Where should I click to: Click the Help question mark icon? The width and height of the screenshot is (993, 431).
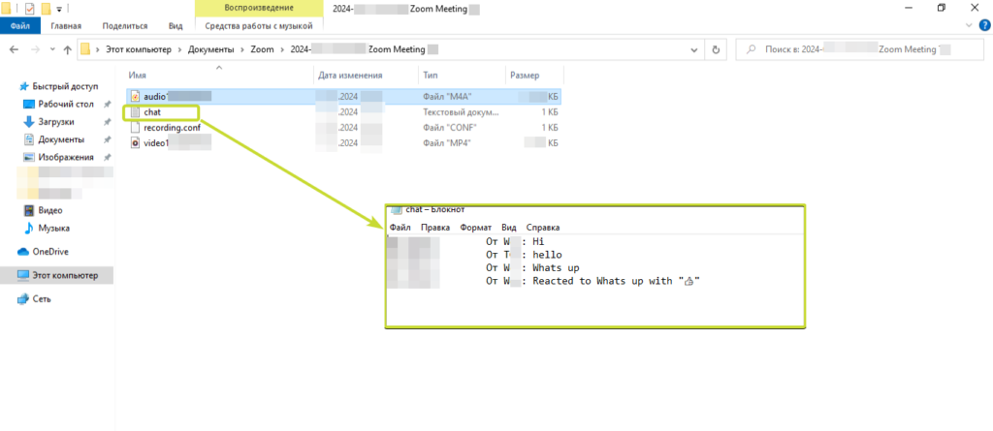pos(984,25)
